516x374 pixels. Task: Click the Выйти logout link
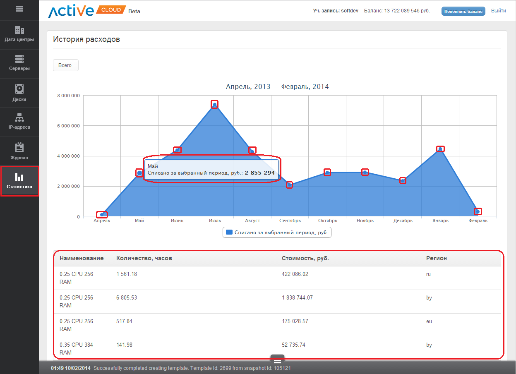[x=498, y=11]
